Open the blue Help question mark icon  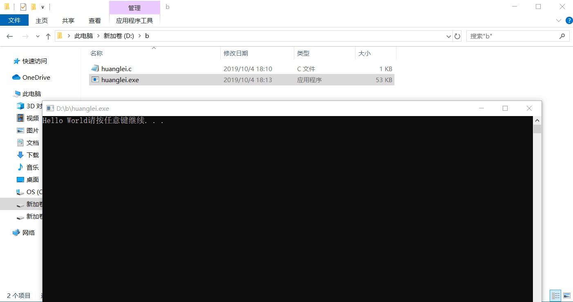pyautogui.click(x=569, y=20)
